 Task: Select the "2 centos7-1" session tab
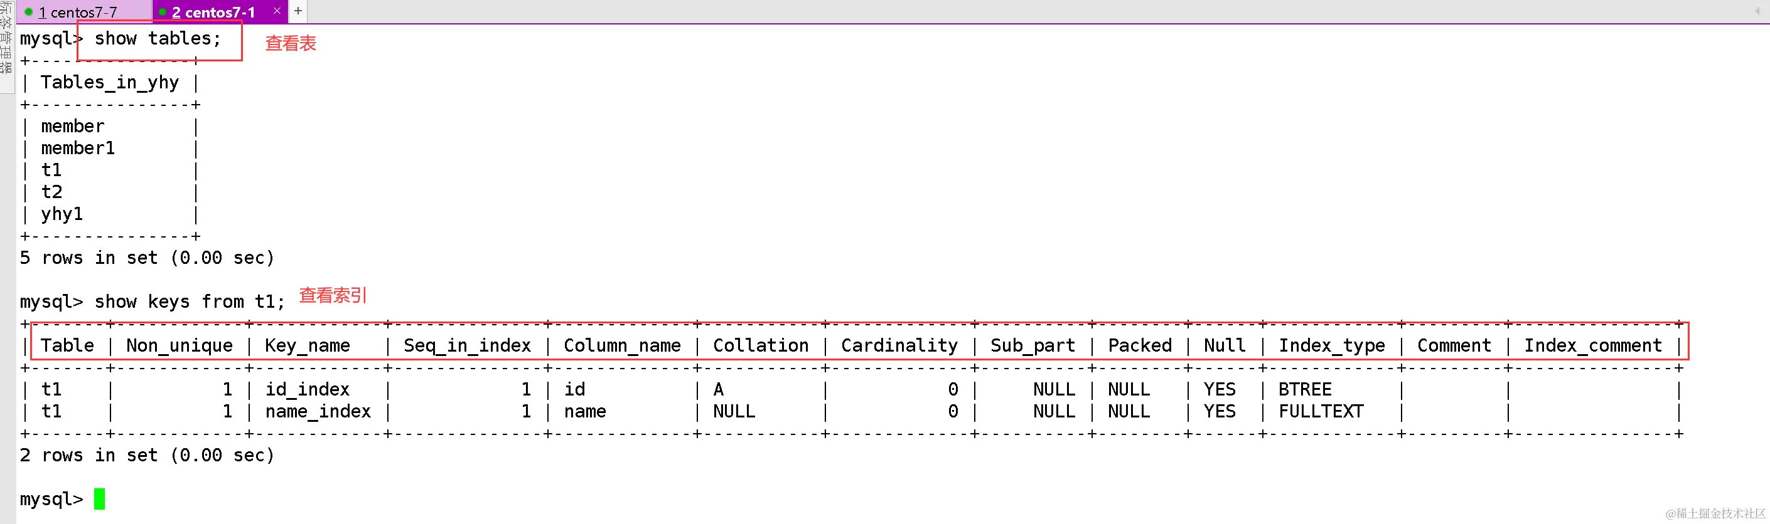(x=213, y=13)
